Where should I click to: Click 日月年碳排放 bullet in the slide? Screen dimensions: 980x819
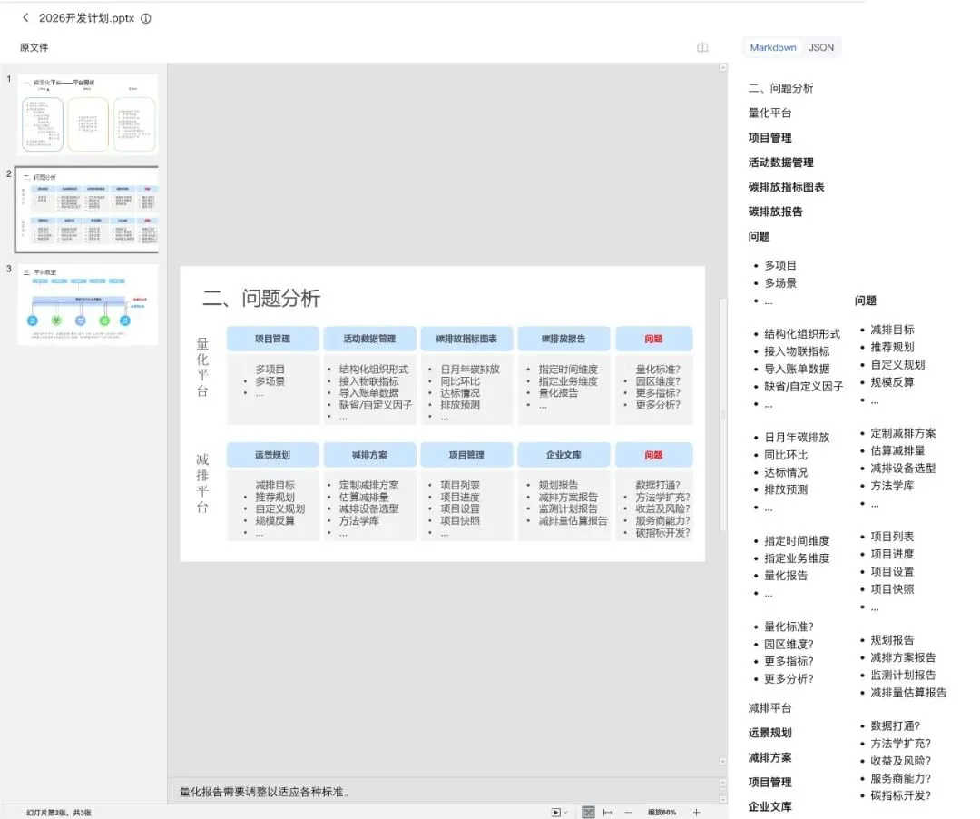point(470,370)
